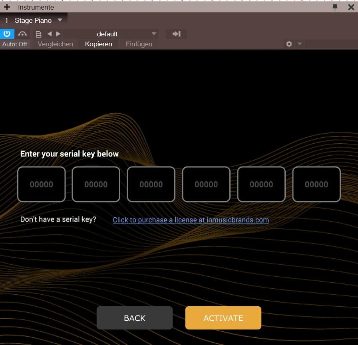Toggle Auto: Off automation mode
This screenshot has width=358, height=345.
tap(15, 44)
